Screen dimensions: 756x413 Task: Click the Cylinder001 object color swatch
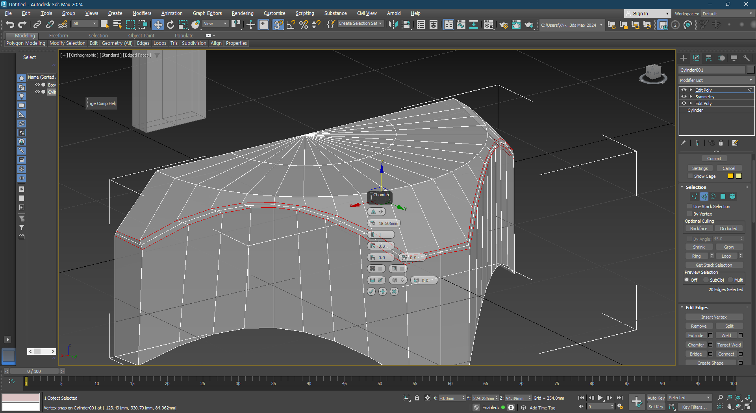(x=750, y=70)
